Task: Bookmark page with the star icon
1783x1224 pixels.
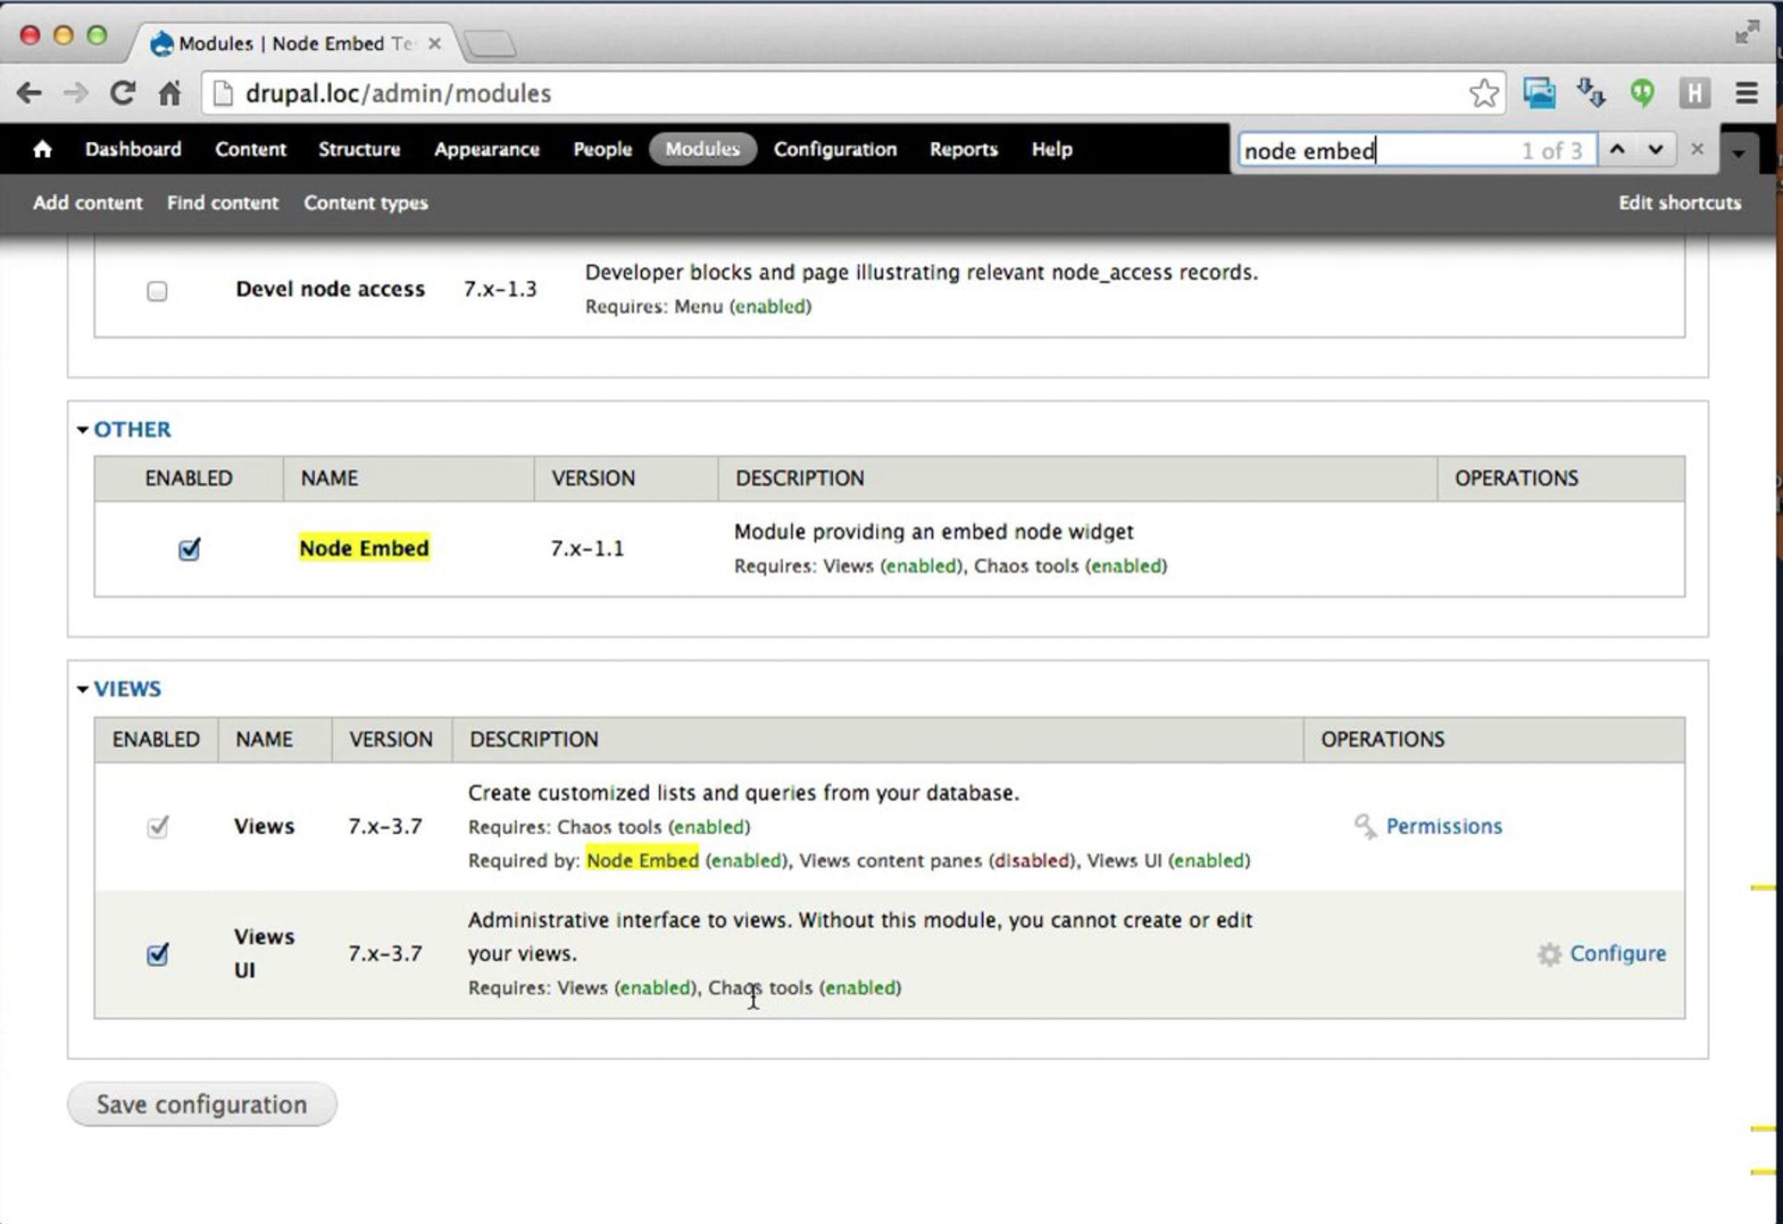Action: (x=1483, y=94)
